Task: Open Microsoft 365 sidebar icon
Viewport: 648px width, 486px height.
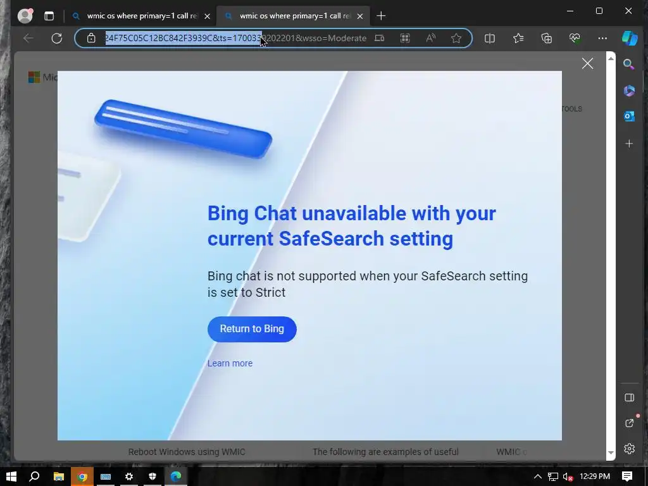Action: coord(629,90)
